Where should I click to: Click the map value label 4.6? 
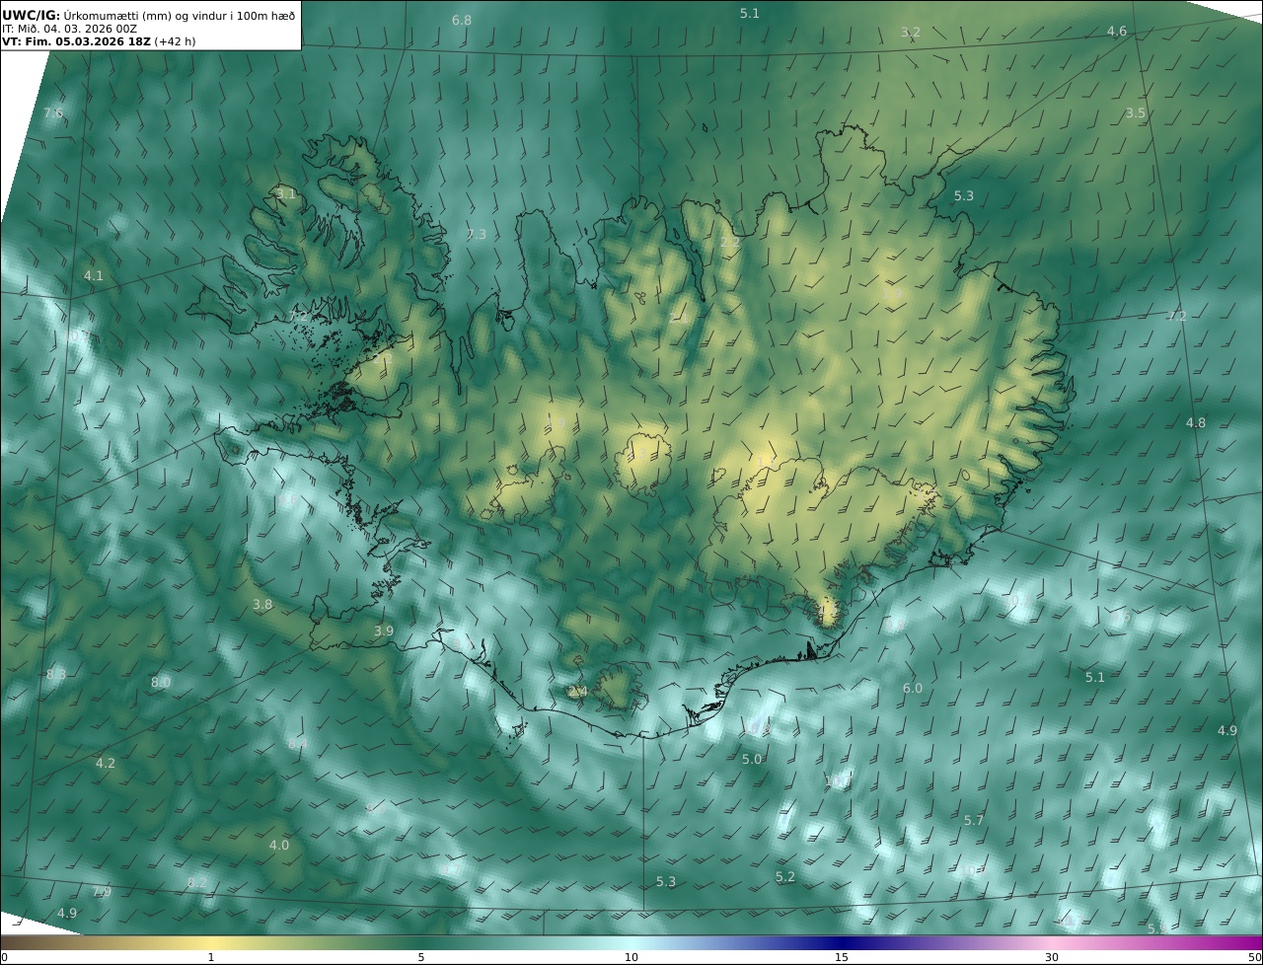(x=1117, y=32)
